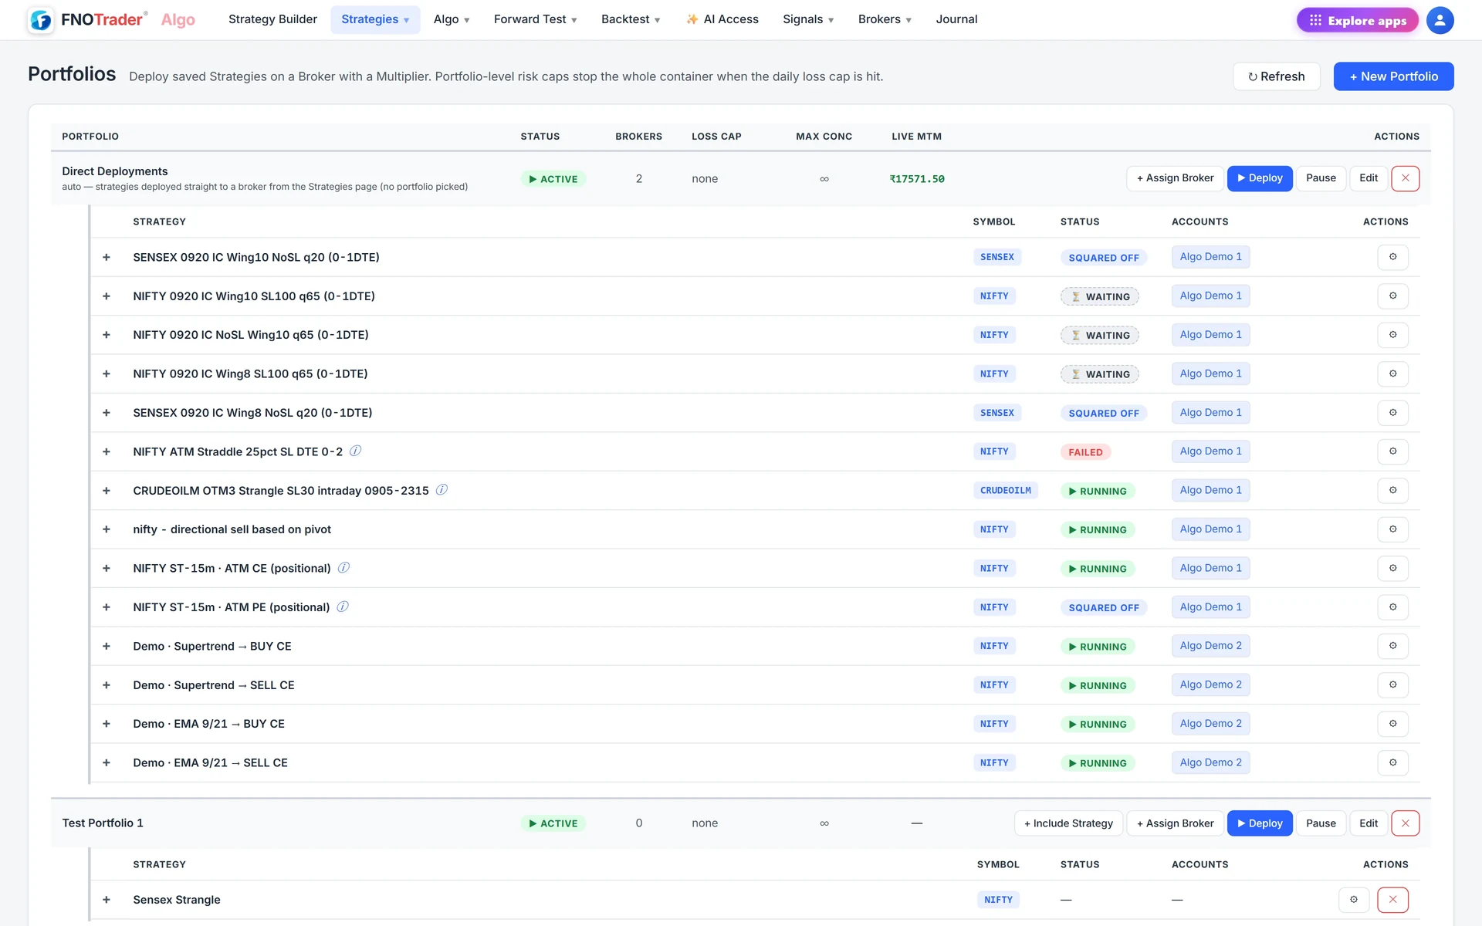Open settings gear for nifty directional sell row
This screenshot has height=926, width=1482.
[1392, 529]
